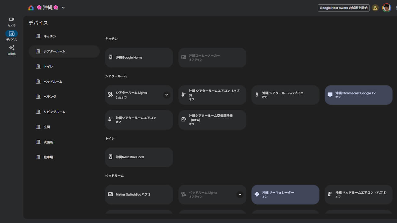Click the speaker icon on Nest Mini Coral
The width and height of the screenshot is (397, 223).
[x=110, y=157]
